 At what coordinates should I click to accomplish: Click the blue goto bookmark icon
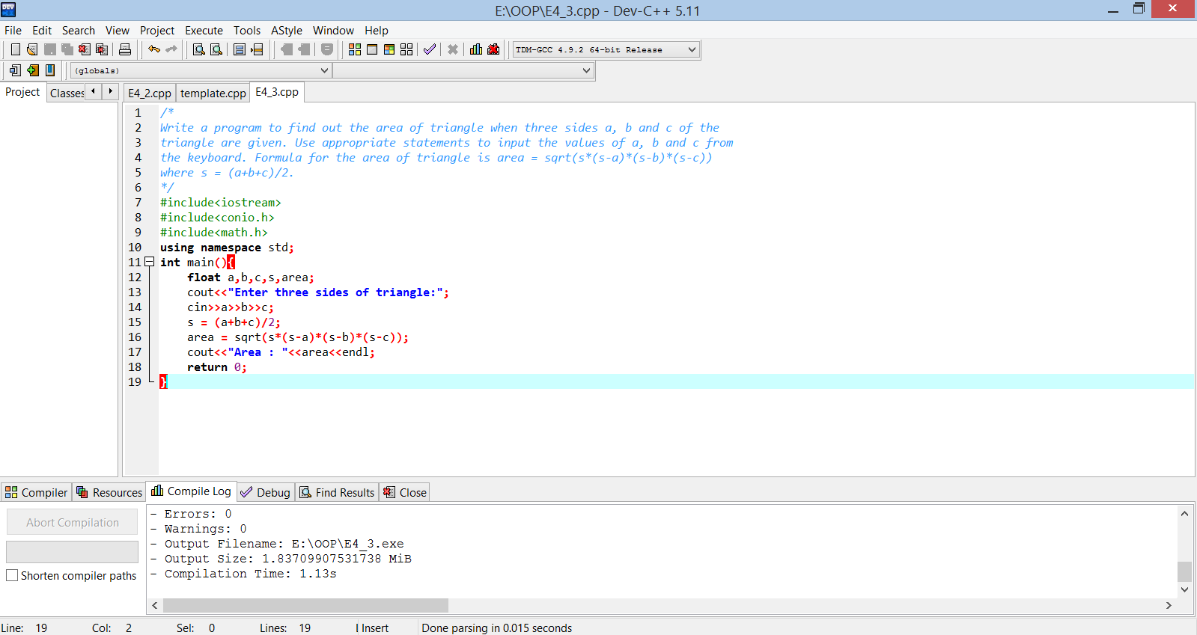50,70
